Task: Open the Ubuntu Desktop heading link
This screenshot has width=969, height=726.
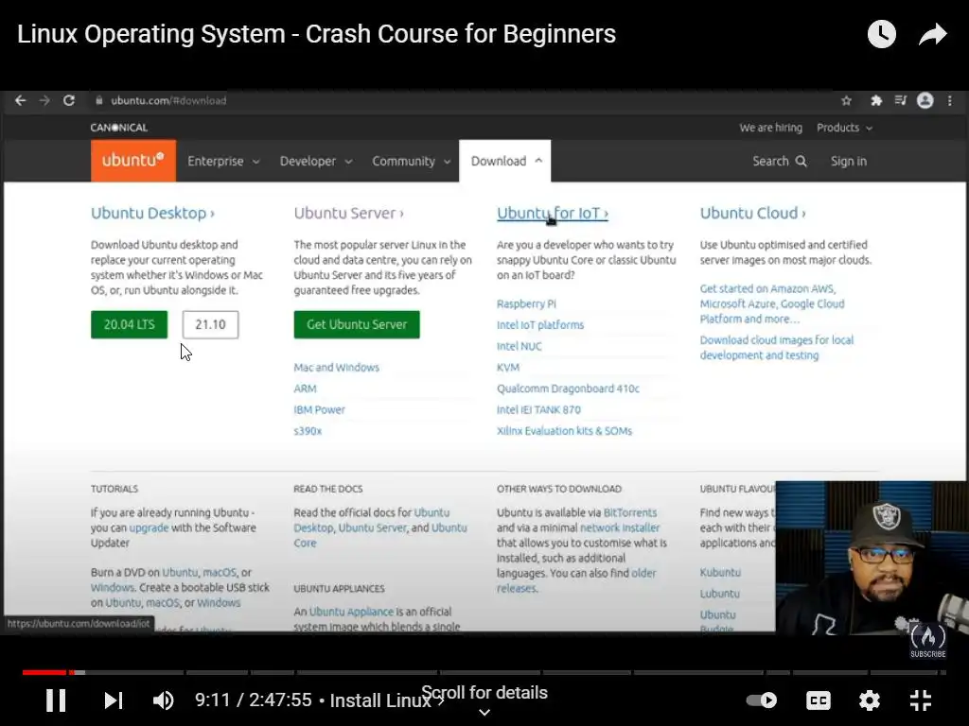Action: click(152, 213)
